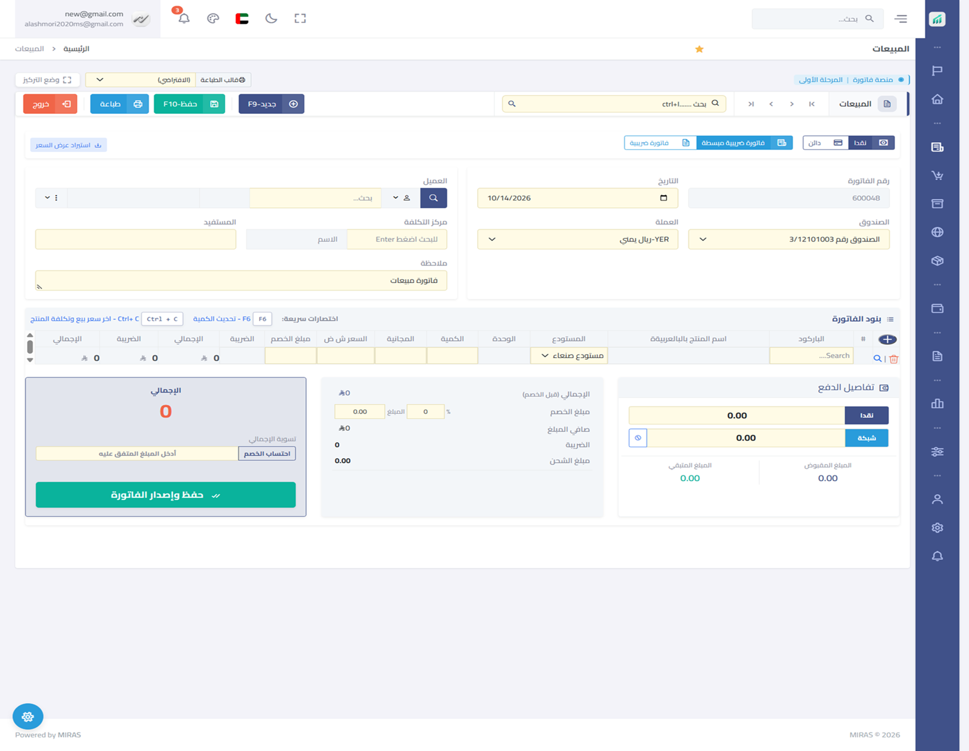
Task: Open the shopping cart sidebar icon
Action: click(937, 175)
